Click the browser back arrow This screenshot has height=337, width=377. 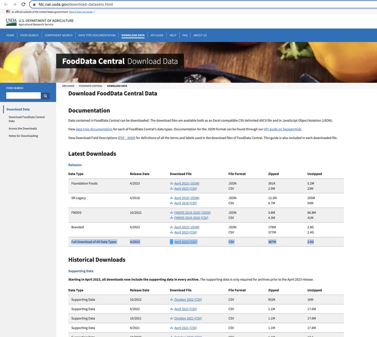pos(6,4)
